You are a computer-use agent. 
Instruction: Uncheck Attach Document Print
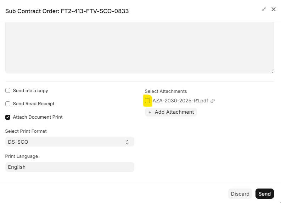[x=8, y=117]
